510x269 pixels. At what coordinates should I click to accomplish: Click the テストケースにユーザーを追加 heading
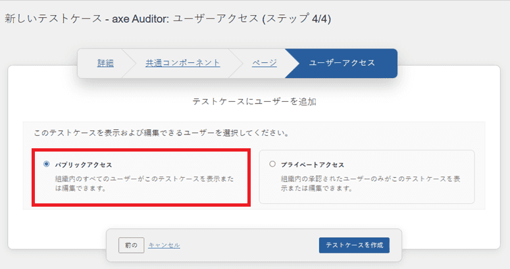255,102
